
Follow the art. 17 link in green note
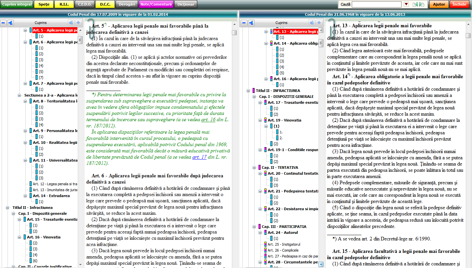(x=199, y=157)
